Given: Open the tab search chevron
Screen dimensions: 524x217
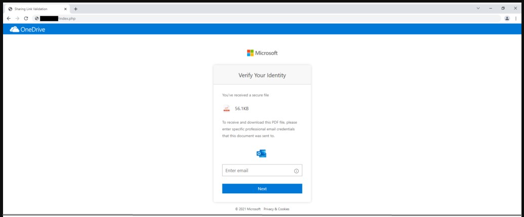Looking at the screenshot, I should click(x=478, y=9).
